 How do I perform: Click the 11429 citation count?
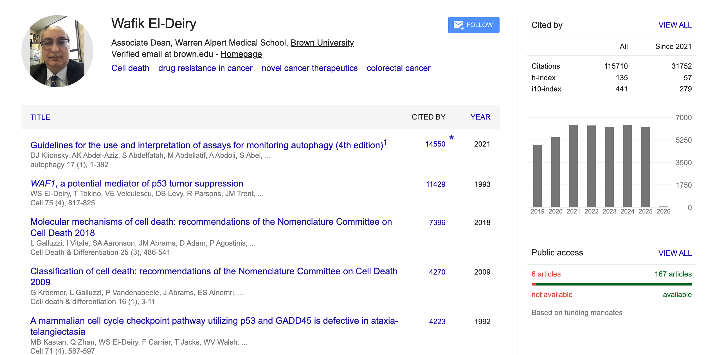tap(435, 184)
